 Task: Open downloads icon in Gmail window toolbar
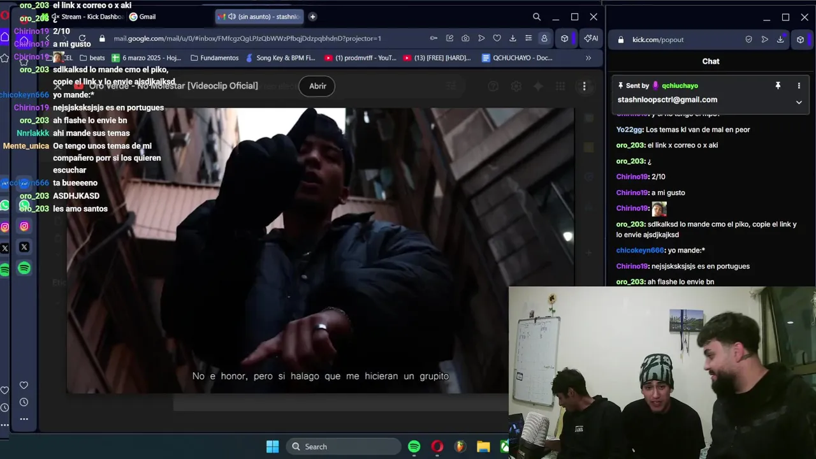513,38
